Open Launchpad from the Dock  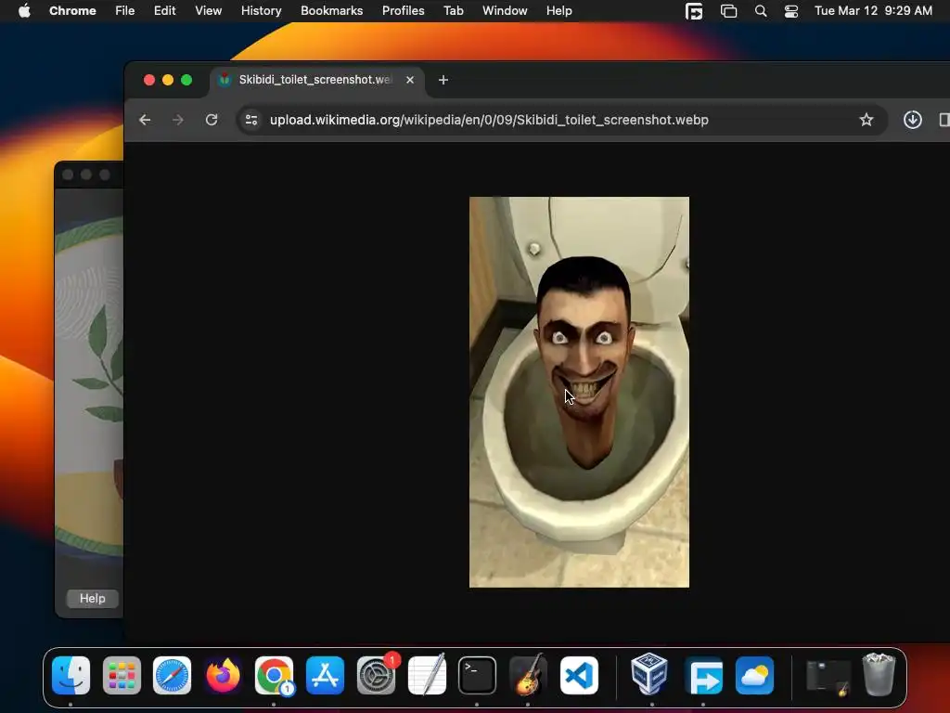[x=122, y=676]
